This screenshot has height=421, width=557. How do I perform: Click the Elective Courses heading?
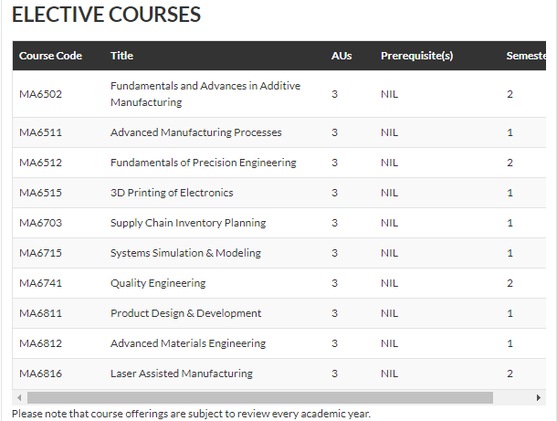[x=106, y=16]
